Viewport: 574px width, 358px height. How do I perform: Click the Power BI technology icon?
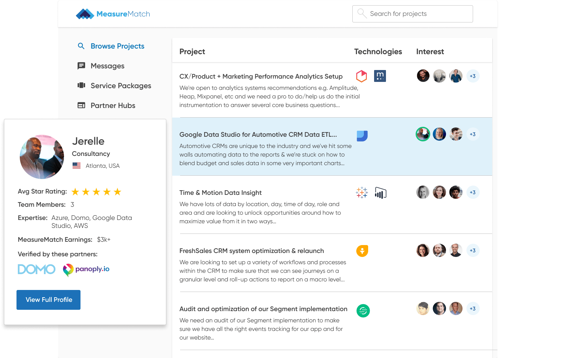point(380,193)
